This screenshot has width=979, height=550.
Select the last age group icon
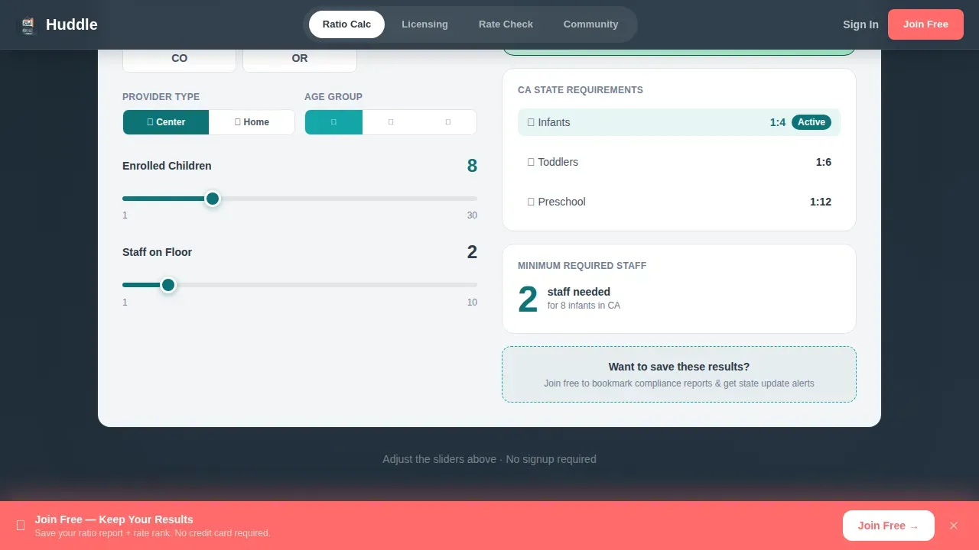point(448,122)
